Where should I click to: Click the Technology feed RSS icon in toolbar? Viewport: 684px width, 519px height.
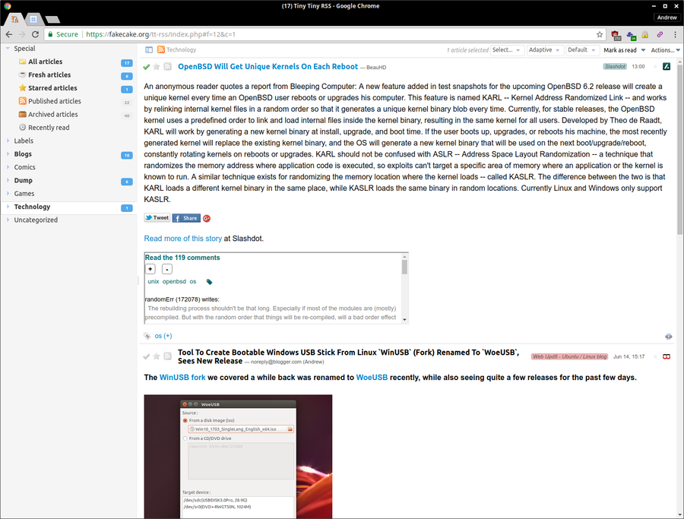point(161,49)
